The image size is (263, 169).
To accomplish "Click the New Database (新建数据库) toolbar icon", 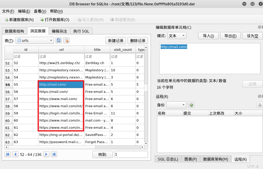I will point(6,19).
